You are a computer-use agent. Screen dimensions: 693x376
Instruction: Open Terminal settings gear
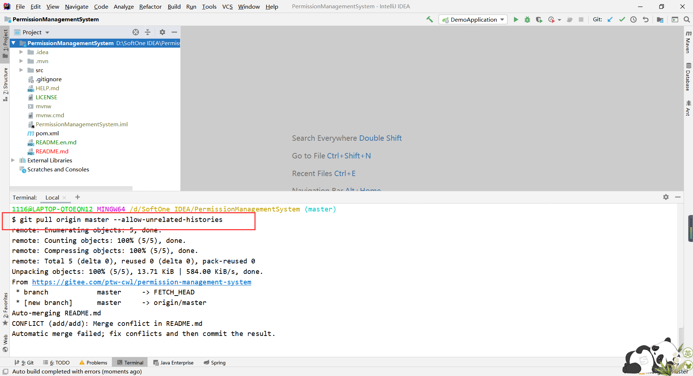point(666,197)
